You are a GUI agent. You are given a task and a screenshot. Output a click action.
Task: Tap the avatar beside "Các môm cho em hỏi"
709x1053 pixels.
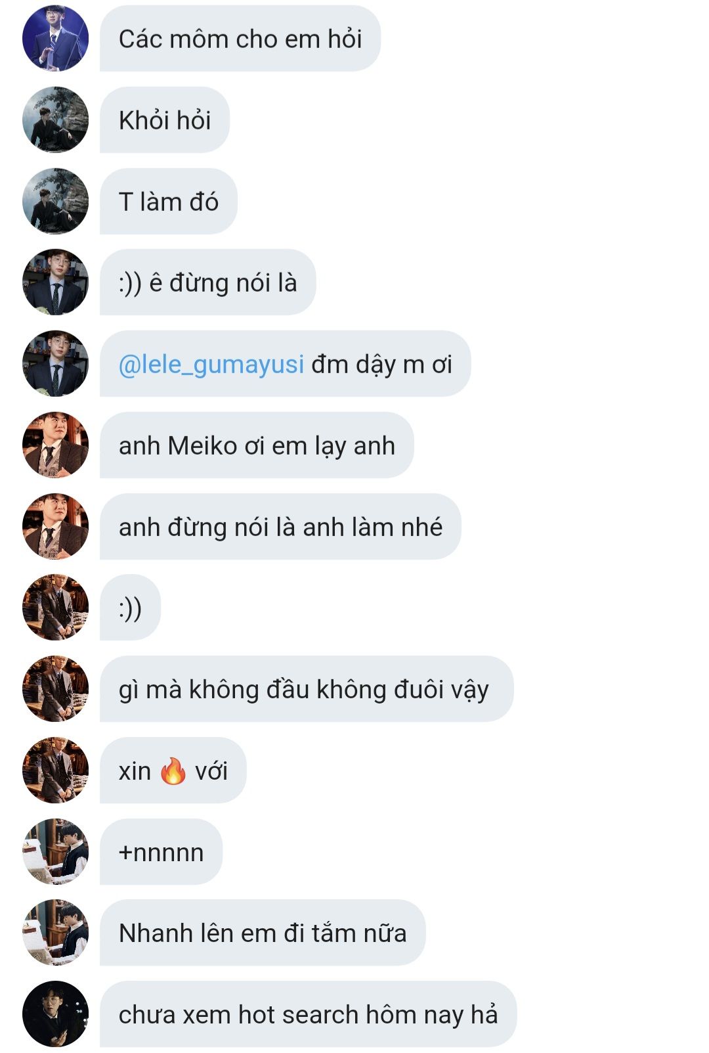(x=55, y=38)
